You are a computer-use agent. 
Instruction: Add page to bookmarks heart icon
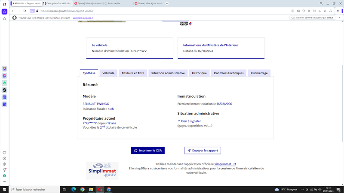click(x=314, y=11)
